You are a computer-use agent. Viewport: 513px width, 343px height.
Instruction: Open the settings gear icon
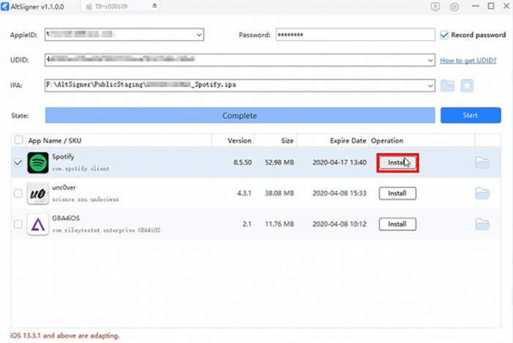coord(454,7)
